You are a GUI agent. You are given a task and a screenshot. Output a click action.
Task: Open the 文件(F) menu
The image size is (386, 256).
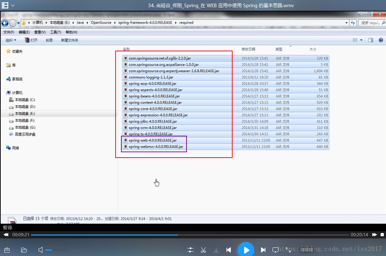[9, 32]
